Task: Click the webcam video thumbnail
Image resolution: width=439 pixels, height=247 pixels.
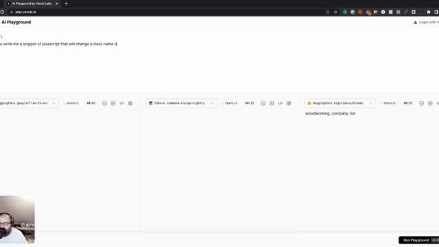Action: 17,220
